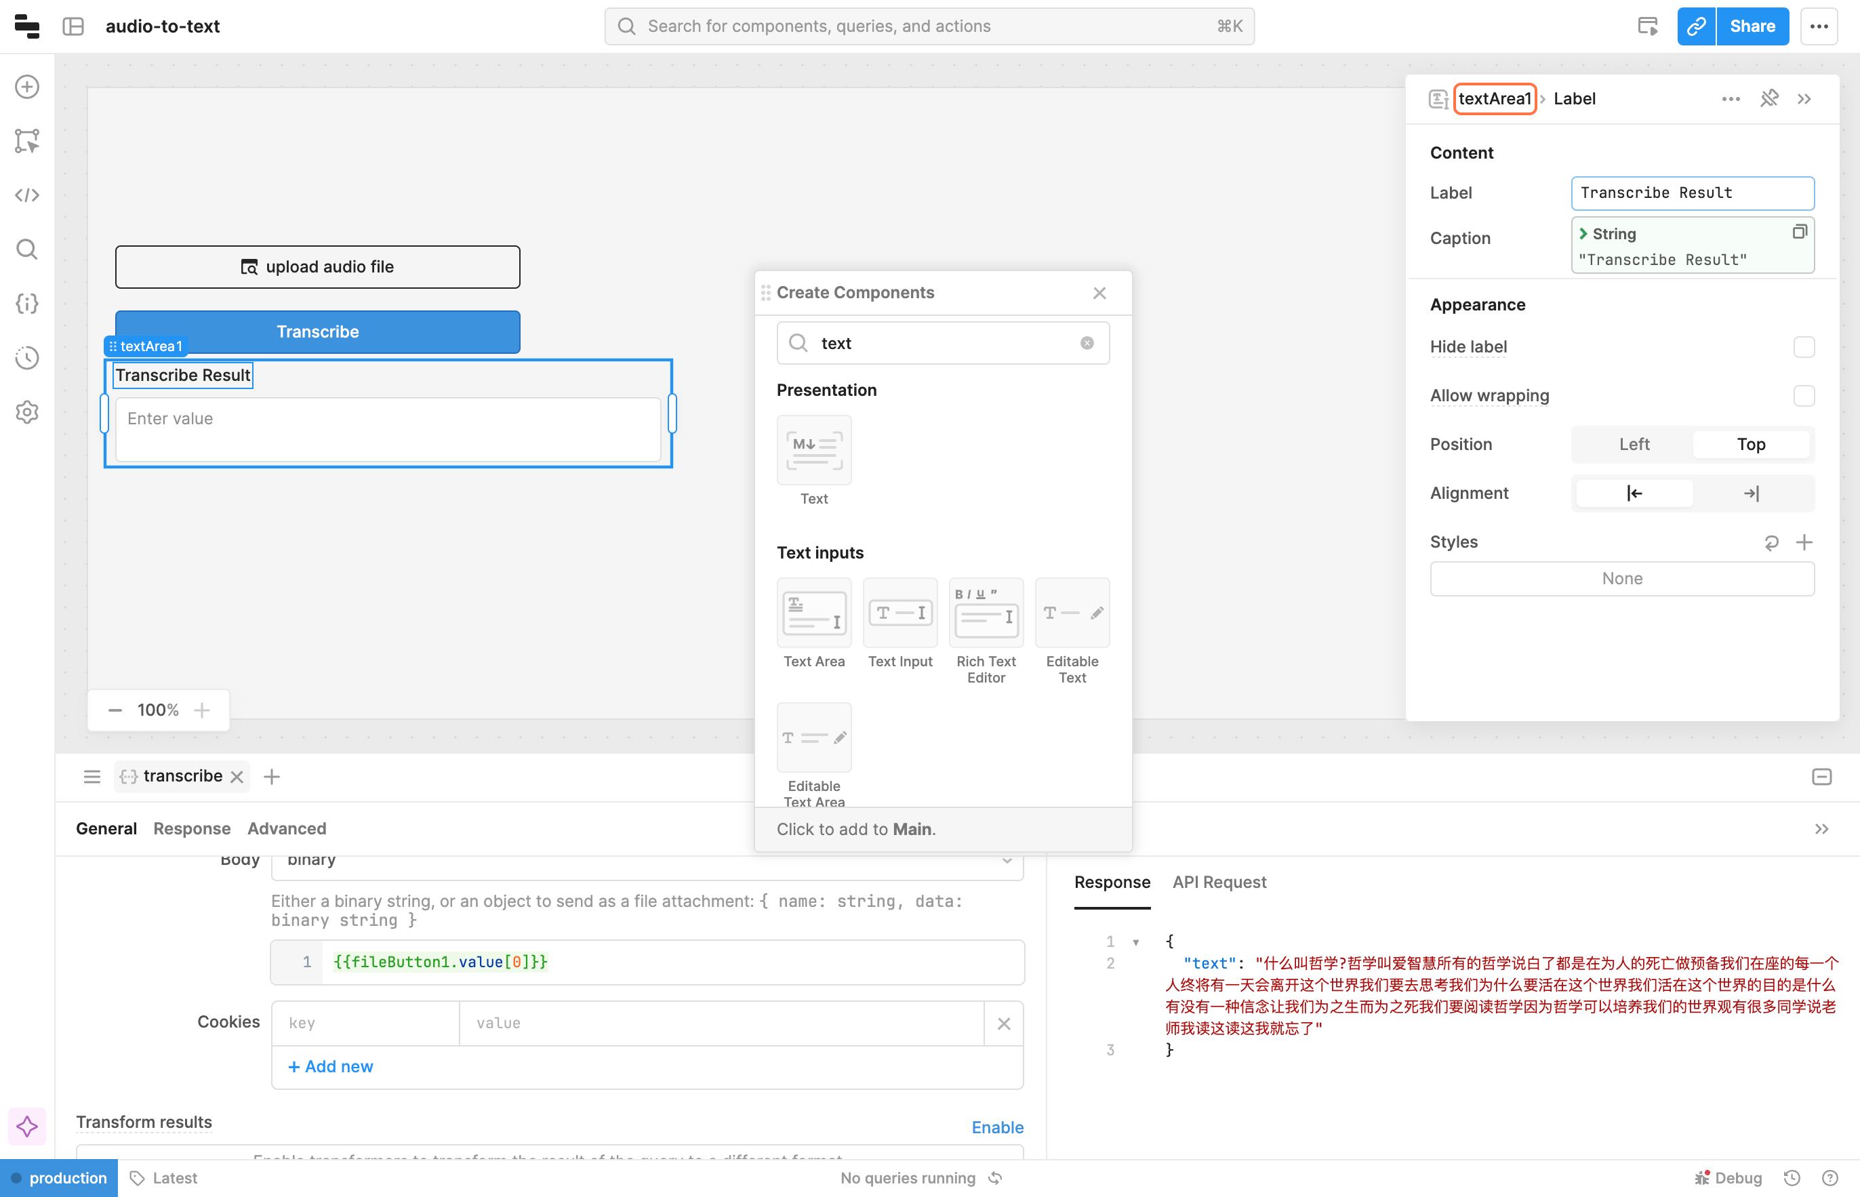The image size is (1860, 1197).
Task: Click the Rich Text Editor component icon
Action: coord(986,613)
